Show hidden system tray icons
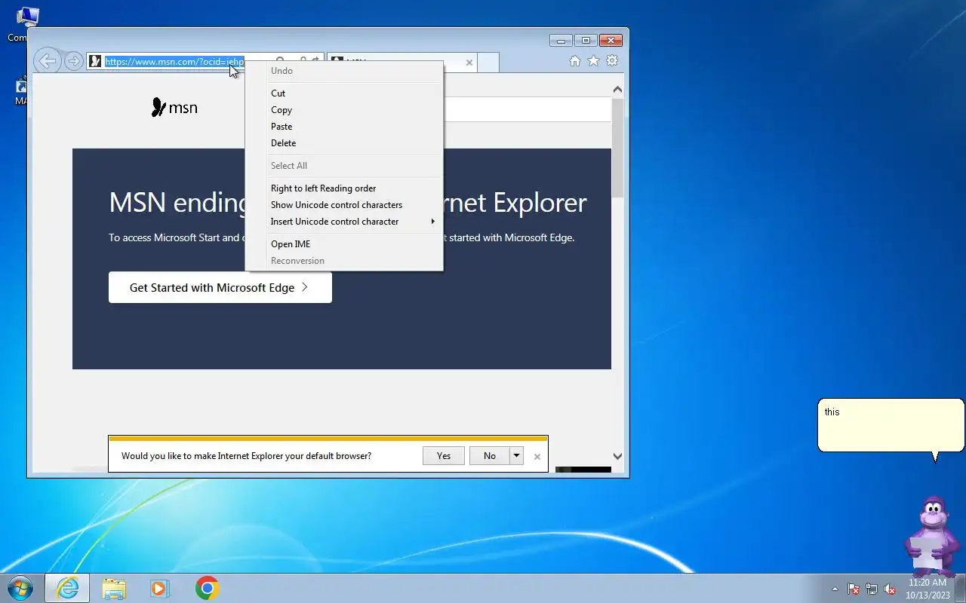Viewport: 966px width, 603px height. pos(835,589)
